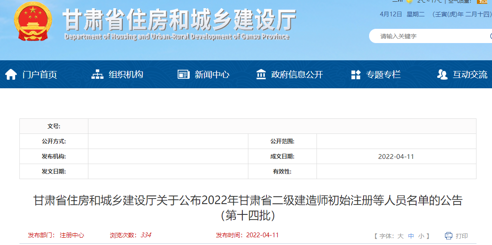Click the site title 甘肃省住房和城乡建设厅

(179, 19)
